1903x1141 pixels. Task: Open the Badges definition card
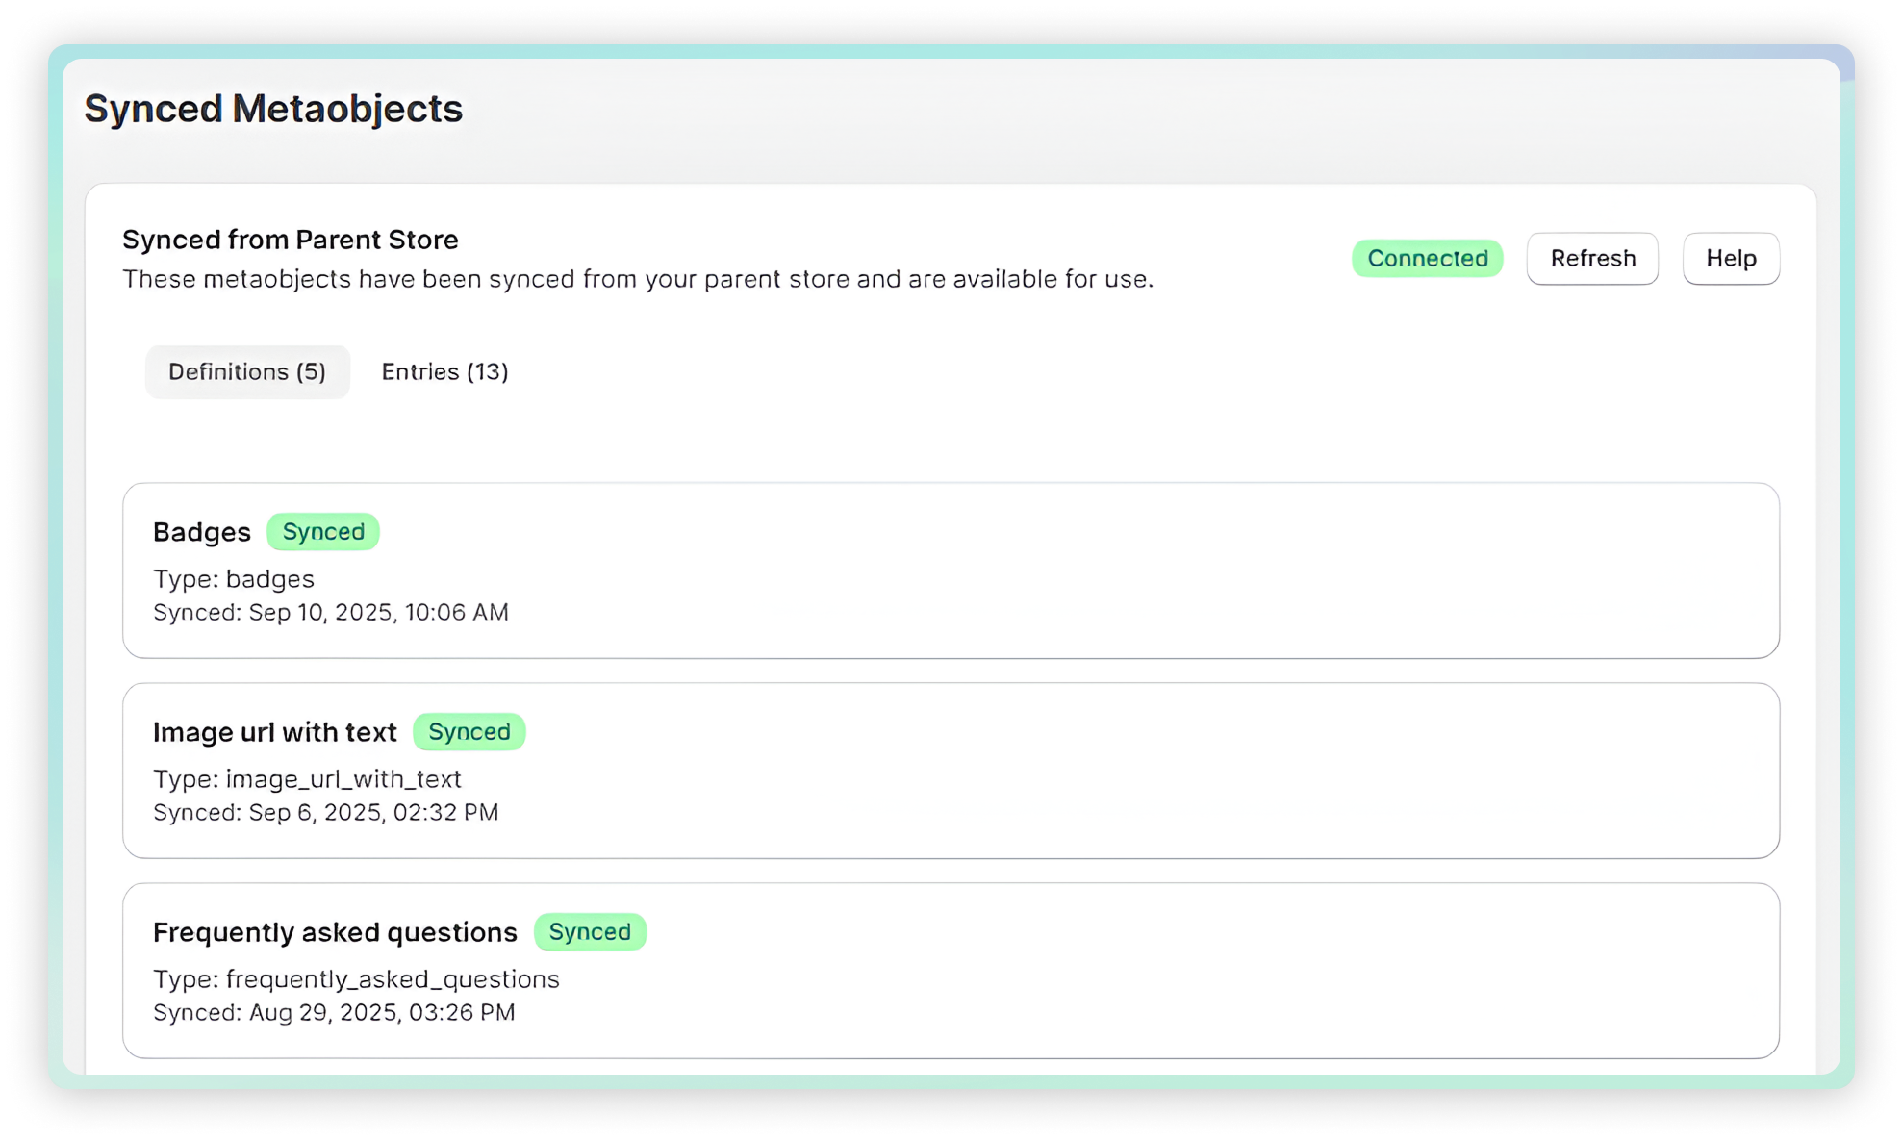pyautogui.click(x=951, y=570)
